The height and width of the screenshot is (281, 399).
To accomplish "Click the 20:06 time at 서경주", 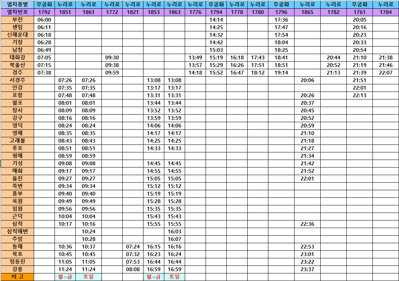I will coord(307,80).
